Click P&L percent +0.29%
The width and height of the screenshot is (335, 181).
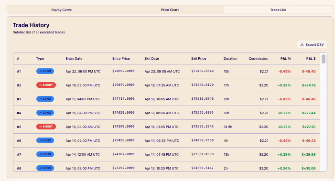[x=284, y=155]
